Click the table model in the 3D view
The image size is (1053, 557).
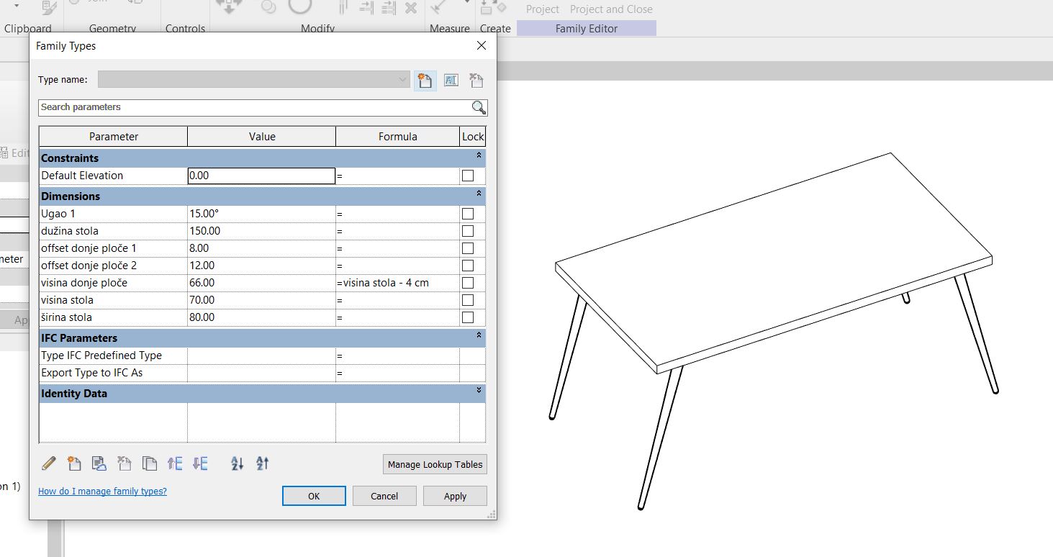(x=774, y=263)
